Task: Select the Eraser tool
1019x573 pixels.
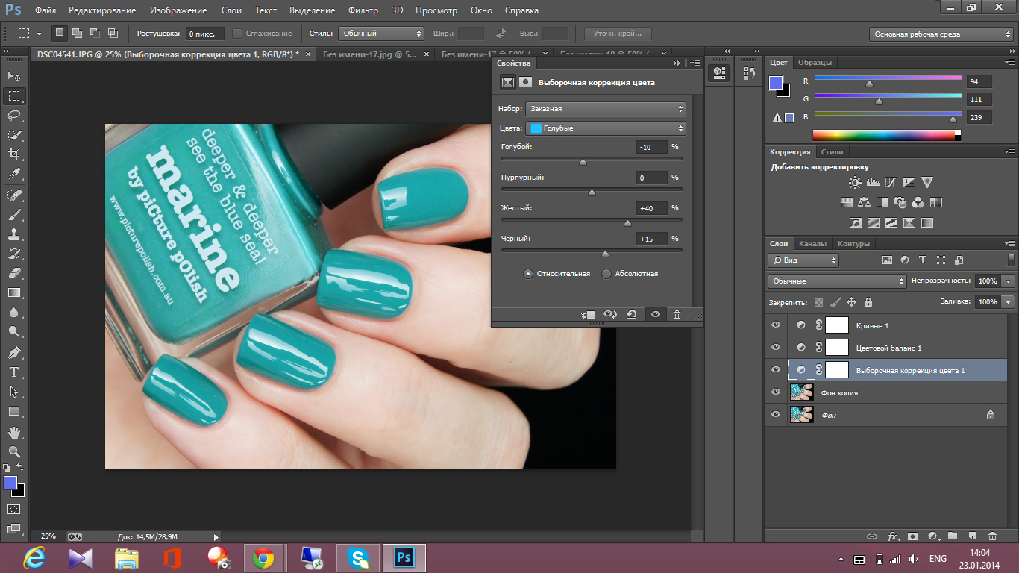Action: (x=14, y=273)
